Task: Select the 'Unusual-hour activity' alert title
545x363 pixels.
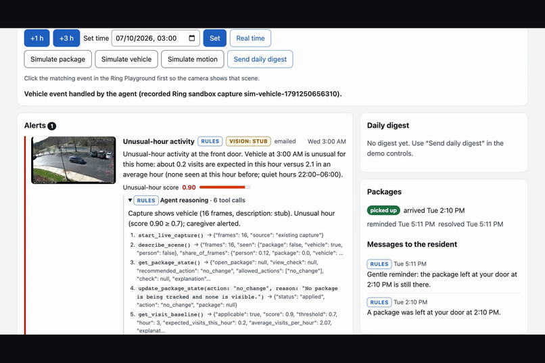Action: coord(158,141)
